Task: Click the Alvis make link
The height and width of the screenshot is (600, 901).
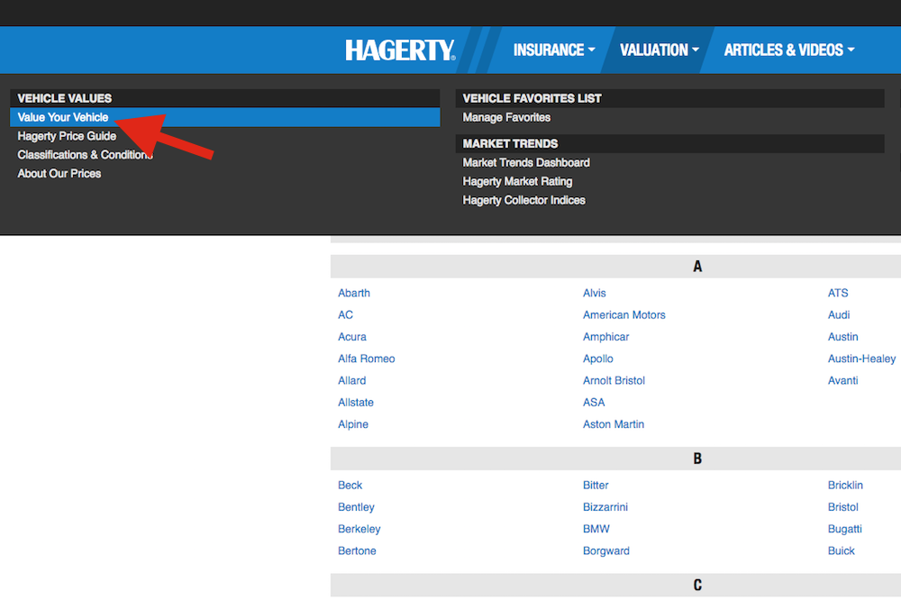Action: (x=594, y=293)
